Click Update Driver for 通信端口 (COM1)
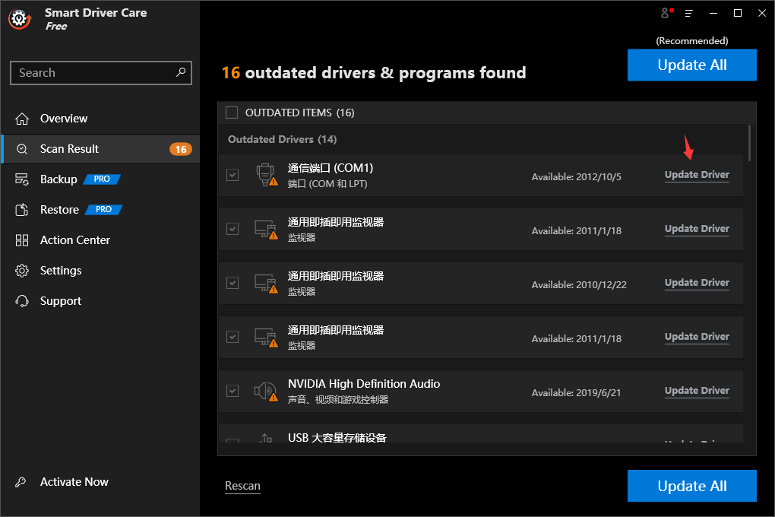 click(x=697, y=175)
